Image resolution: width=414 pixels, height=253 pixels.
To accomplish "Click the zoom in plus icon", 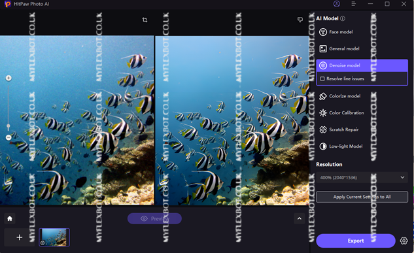I will click(9, 78).
